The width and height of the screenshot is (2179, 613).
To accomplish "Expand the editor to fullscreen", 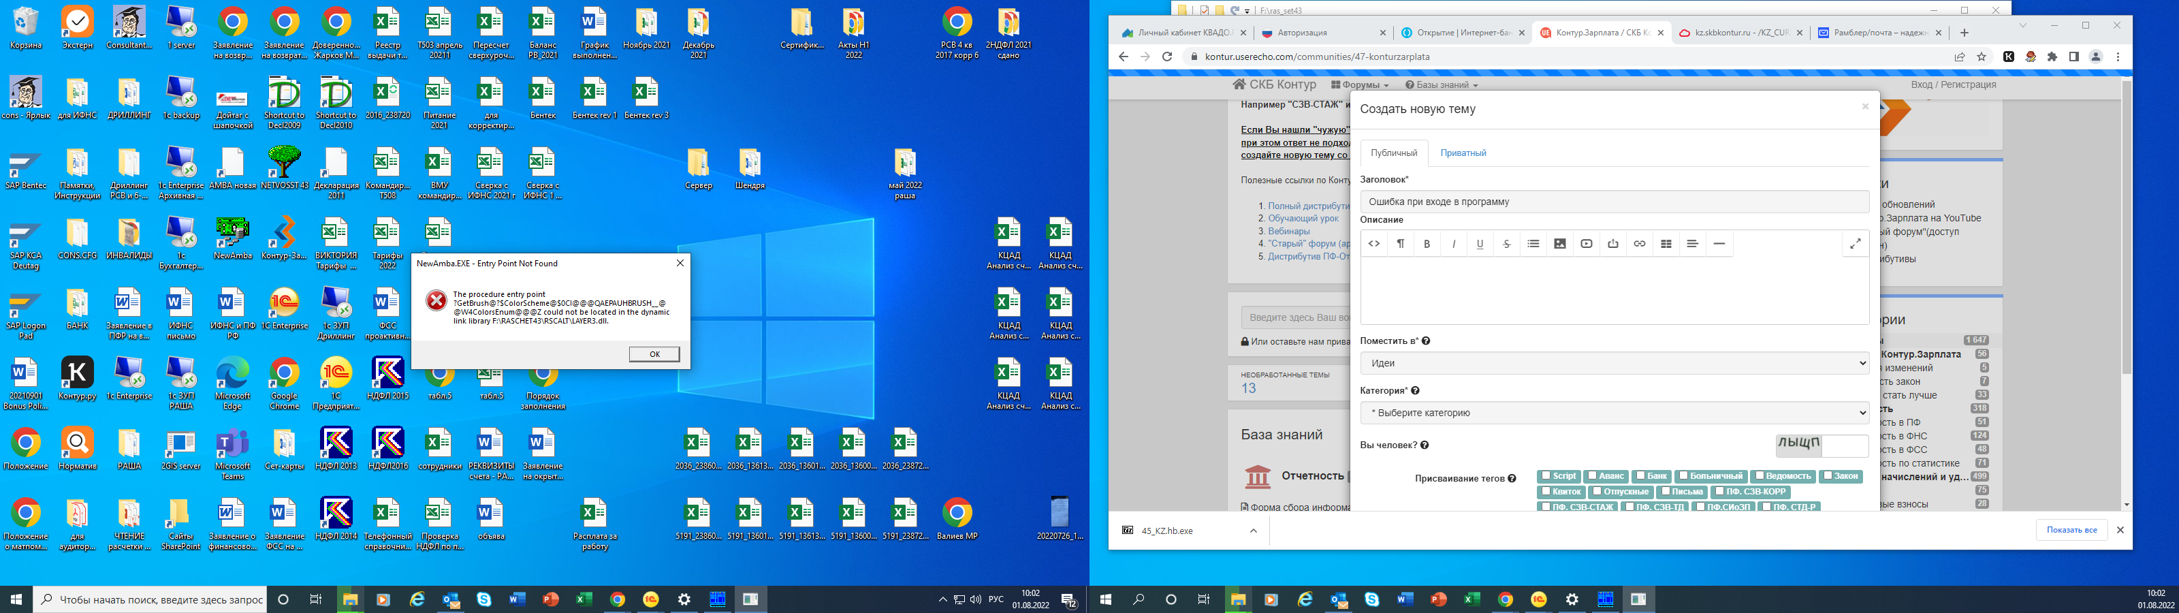I will [1855, 244].
